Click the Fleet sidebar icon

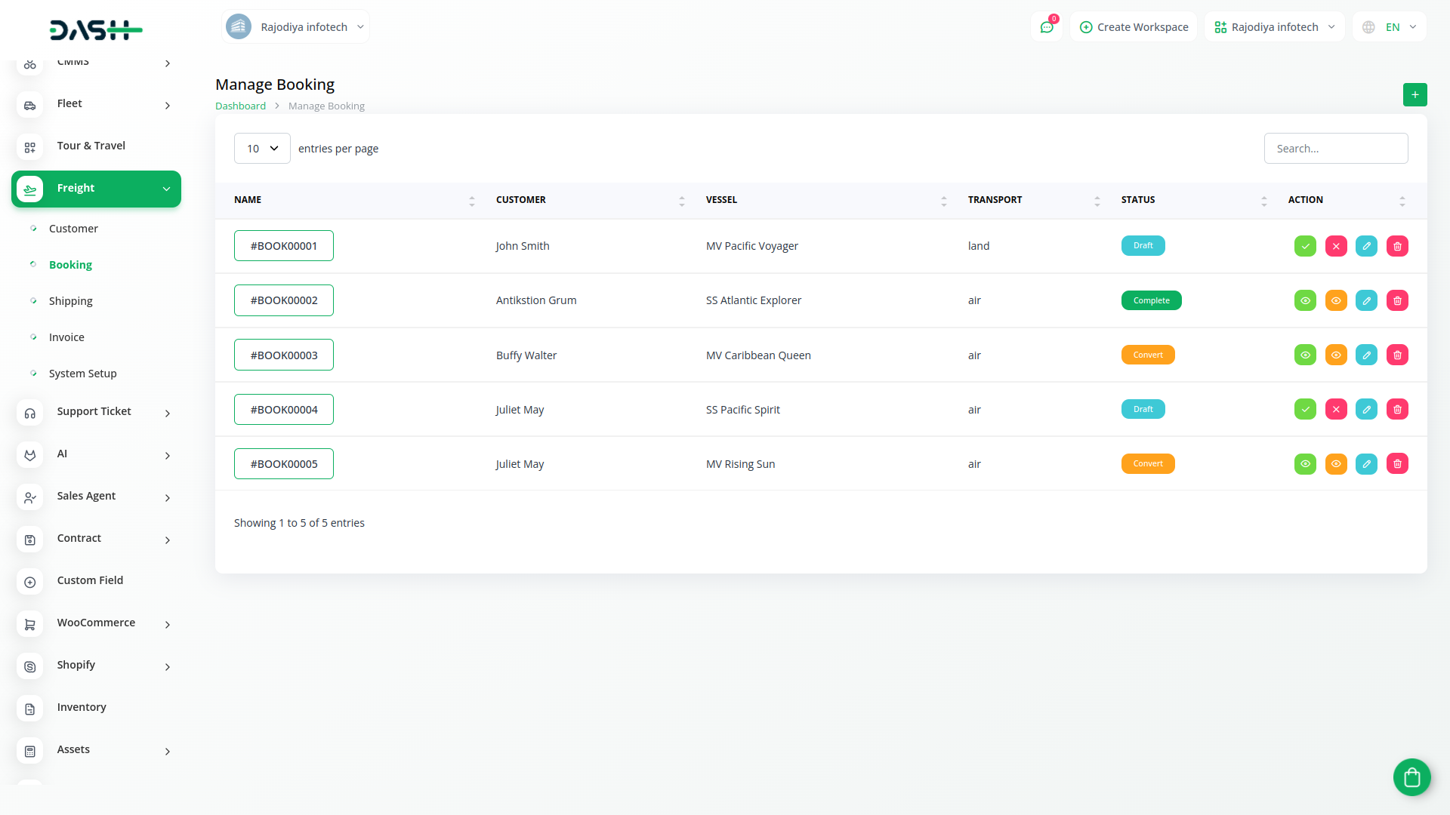click(x=30, y=105)
